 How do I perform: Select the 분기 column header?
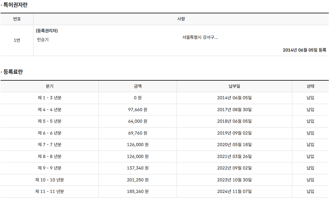click(x=49, y=86)
